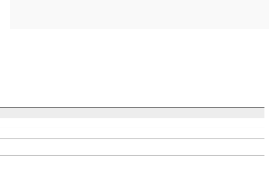Click the right end of the first table row

tap(261, 123)
